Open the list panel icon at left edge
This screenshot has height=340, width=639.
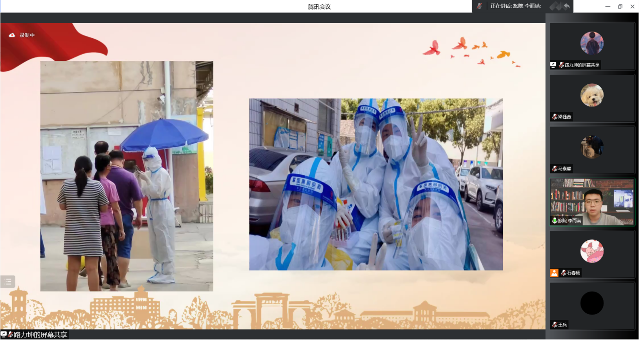(8, 282)
